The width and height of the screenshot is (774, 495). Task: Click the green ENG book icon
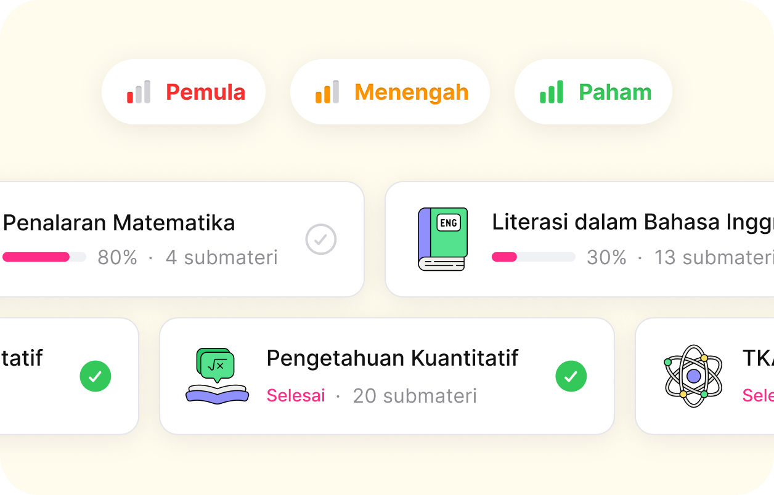point(442,239)
